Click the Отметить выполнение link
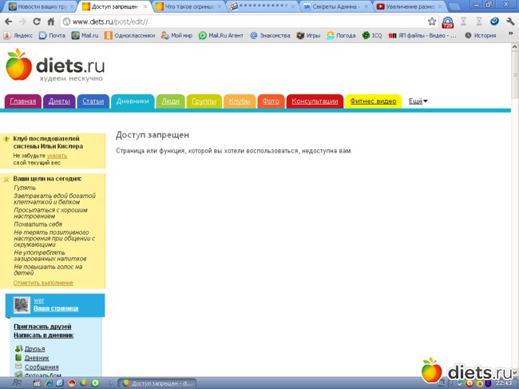Viewport: 519px width, 389px height. click(43, 283)
